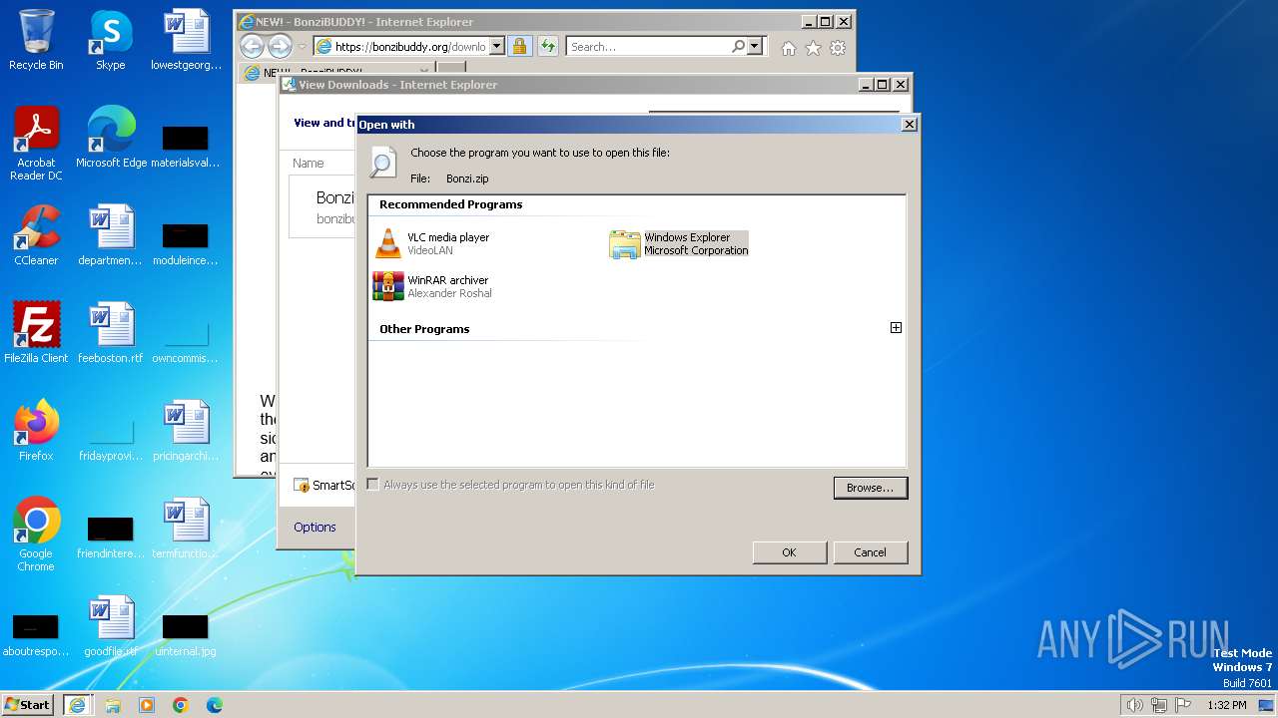1278x718 pixels.
Task: Select lowestgeorg document on desktop
Action: pyautogui.click(x=186, y=40)
